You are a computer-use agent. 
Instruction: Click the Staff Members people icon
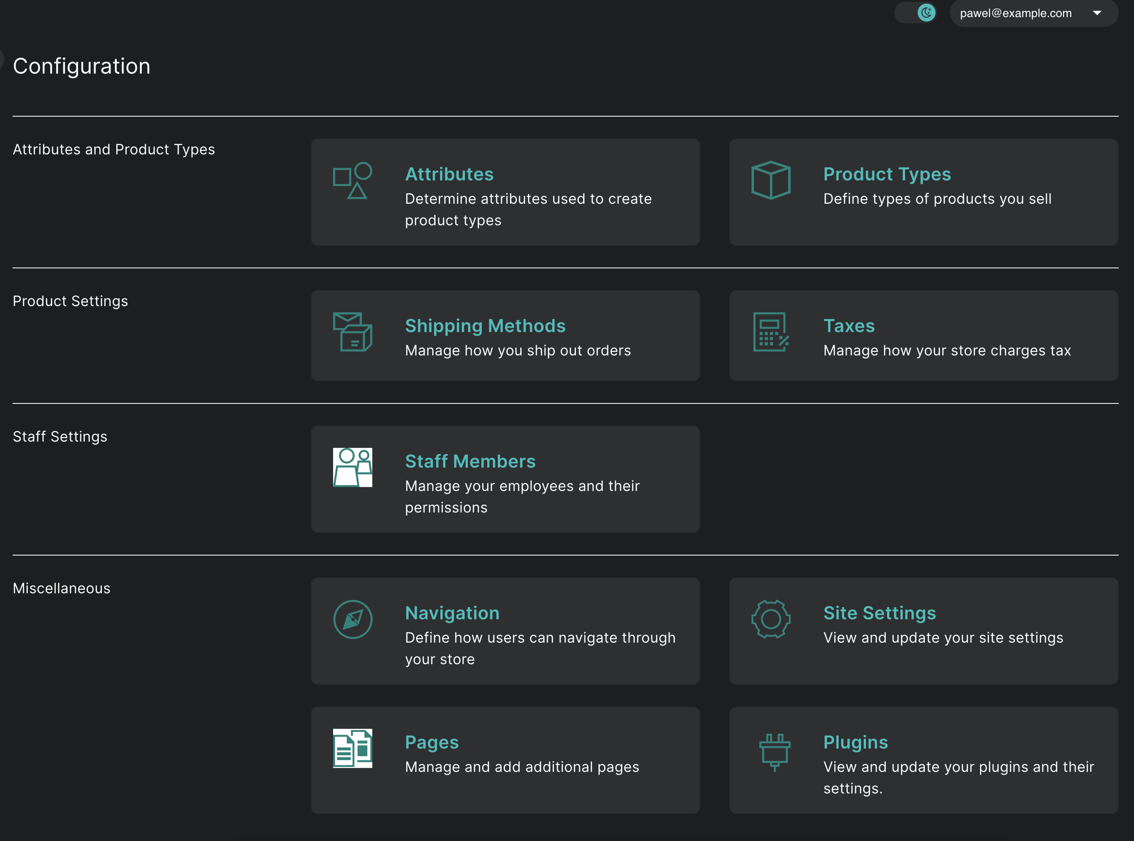pyautogui.click(x=353, y=466)
